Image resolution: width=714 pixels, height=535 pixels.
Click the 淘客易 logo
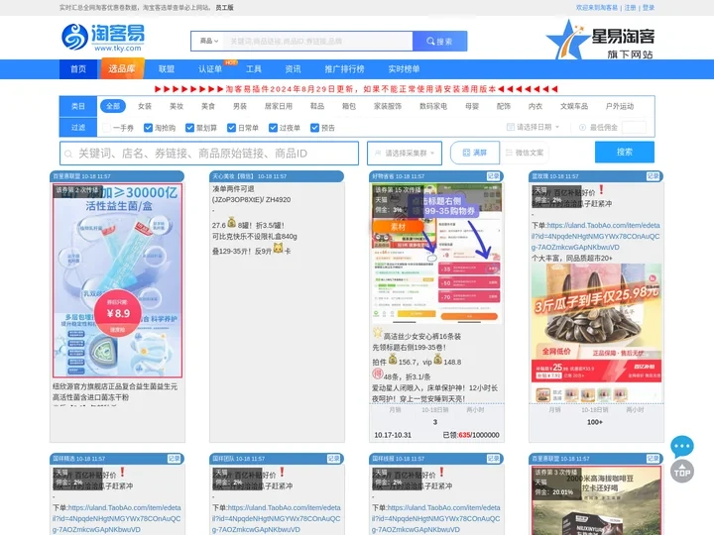click(103, 38)
